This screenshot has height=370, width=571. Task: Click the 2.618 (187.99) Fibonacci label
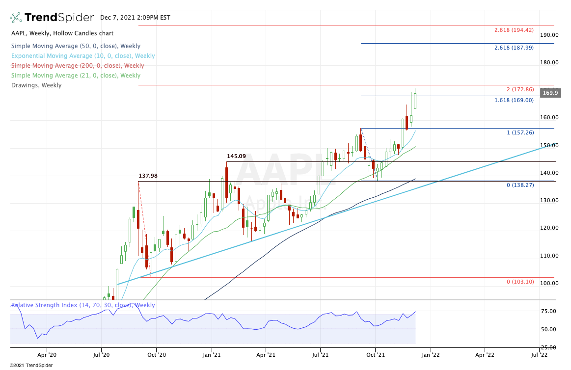(514, 48)
